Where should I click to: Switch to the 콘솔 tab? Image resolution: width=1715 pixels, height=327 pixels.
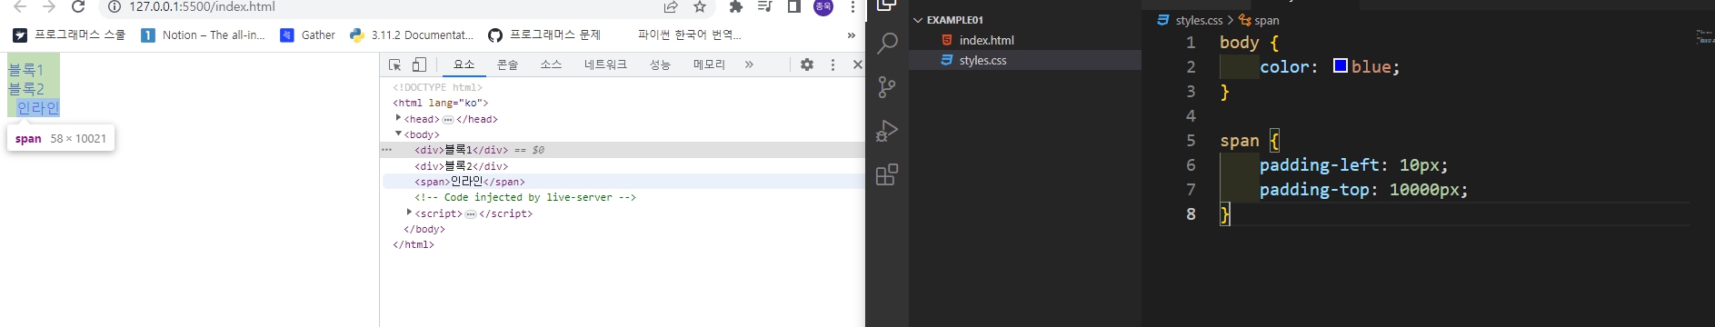(507, 64)
